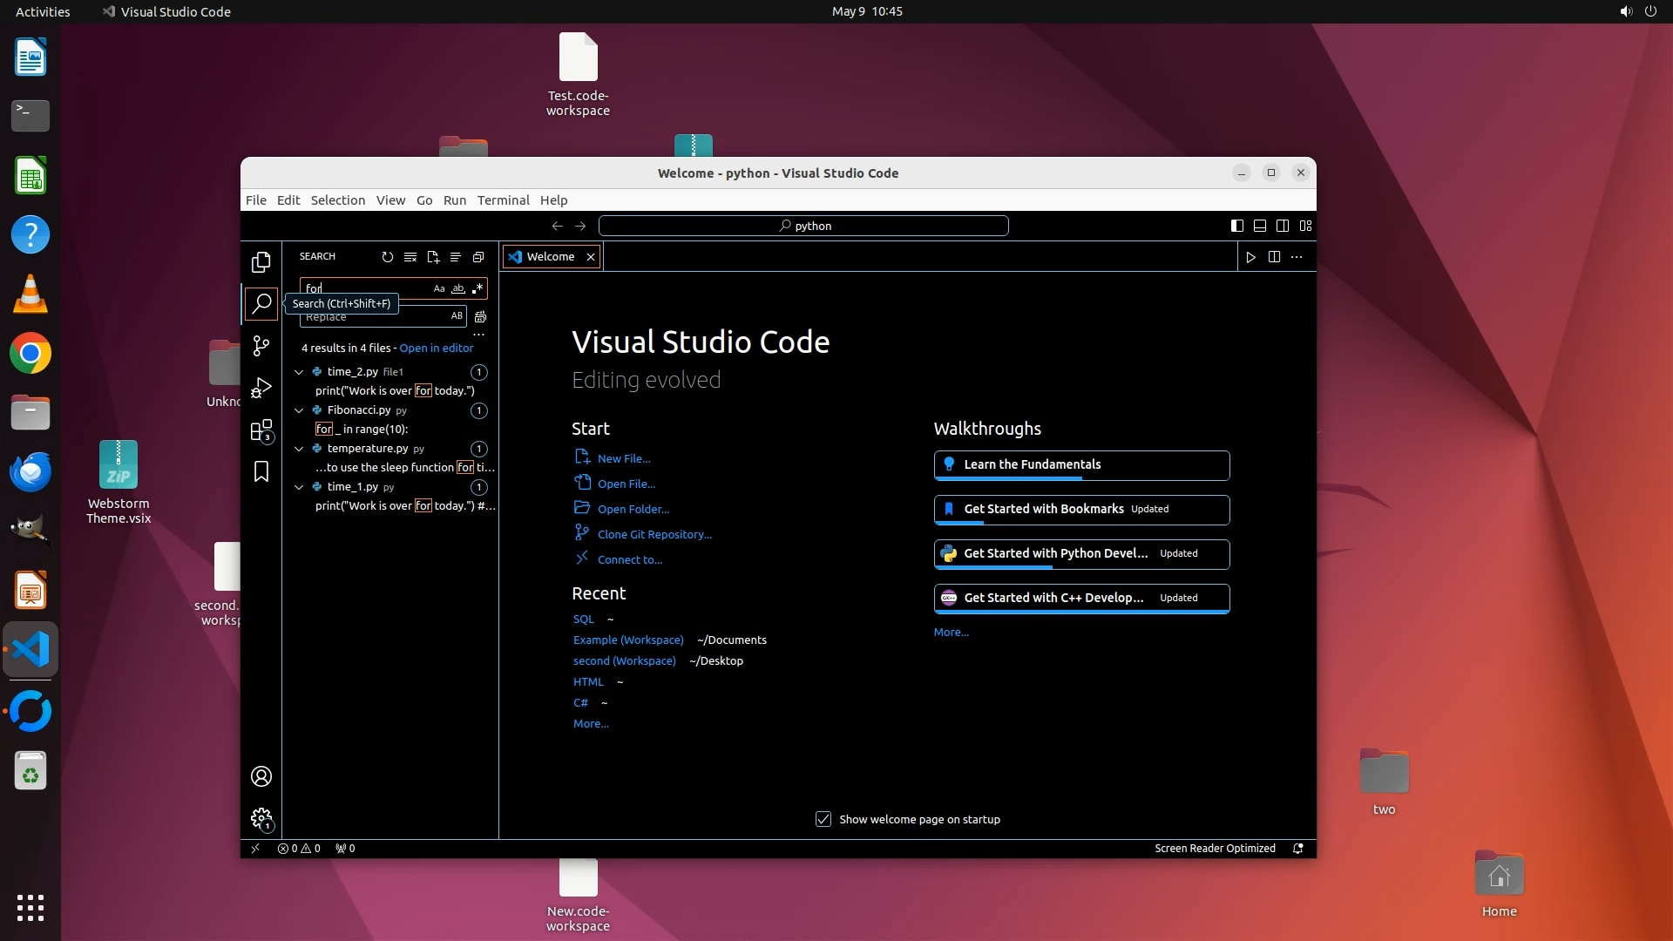Open the Terminal menu
Viewport: 1673px width, 941px height.
pyautogui.click(x=503, y=200)
